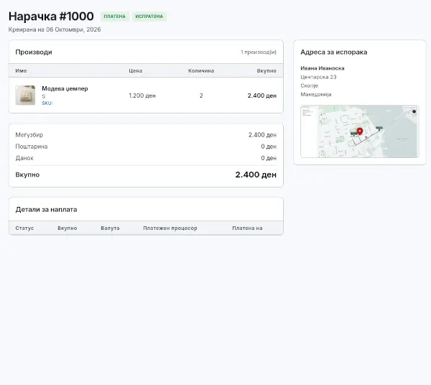The height and width of the screenshot is (385, 431).
Task: Click the Данок label
Action: (x=24, y=158)
